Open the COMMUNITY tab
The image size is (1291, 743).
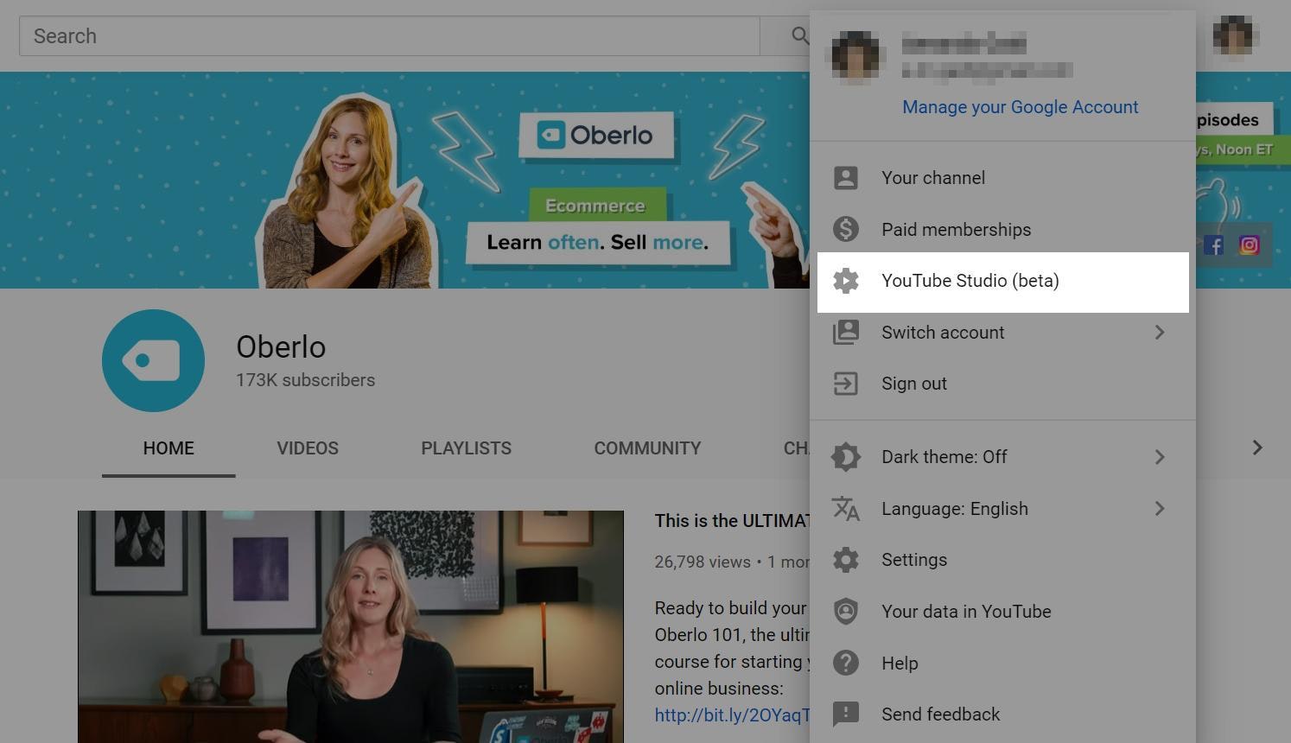click(646, 448)
